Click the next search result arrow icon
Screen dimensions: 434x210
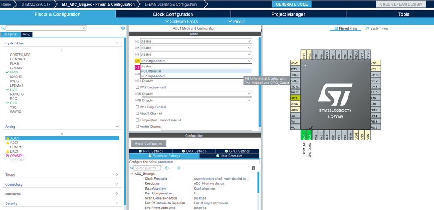tap(178, 168)
